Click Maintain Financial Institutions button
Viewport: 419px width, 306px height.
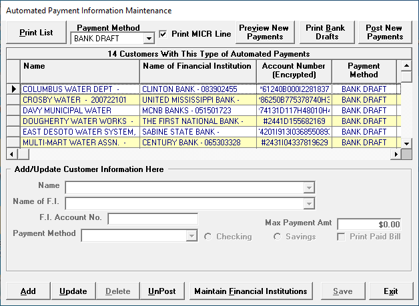(251, 291)
